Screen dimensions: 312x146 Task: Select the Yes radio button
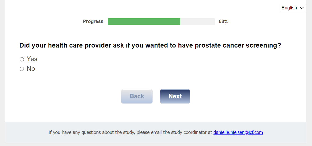tap(22, 59)
